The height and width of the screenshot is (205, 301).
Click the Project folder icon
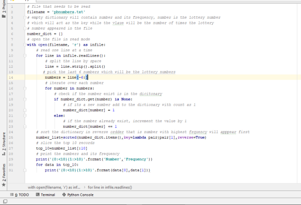(4, 16)
